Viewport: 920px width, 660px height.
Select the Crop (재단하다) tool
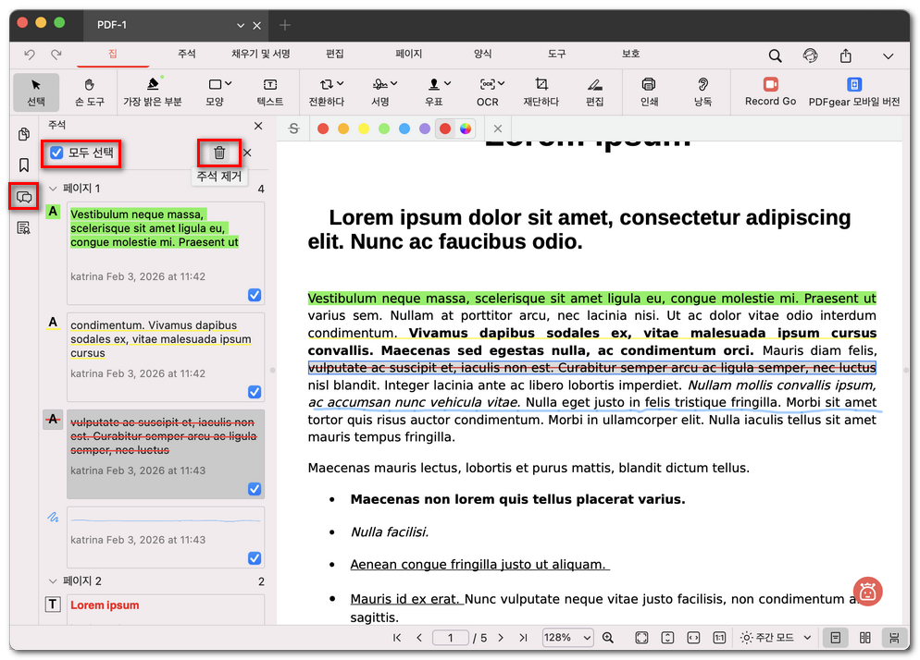pyautogui.click(x=541, y=91)
